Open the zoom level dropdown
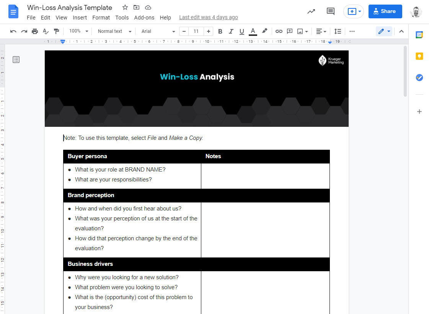The image size is (429, 314). tap(79, 31)
